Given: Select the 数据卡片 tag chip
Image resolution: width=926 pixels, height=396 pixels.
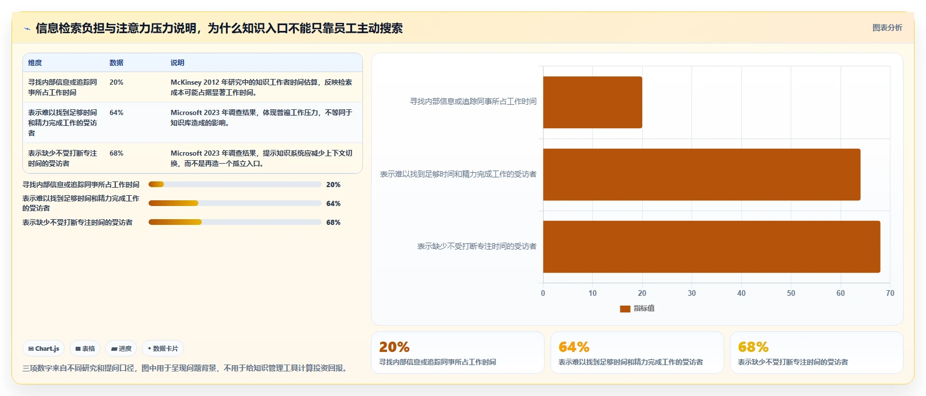Looking at the screenshot, I should click(163, 349).
